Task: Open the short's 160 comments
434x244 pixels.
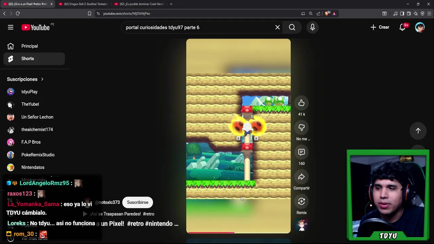Action: (301, 152)
